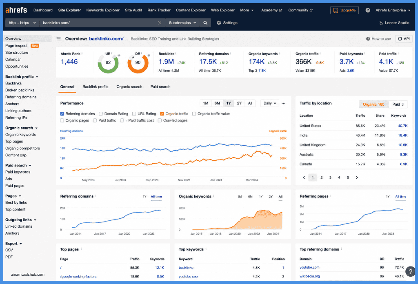Clear the URL field with X icon
The image size is (418, 284).
160,23
